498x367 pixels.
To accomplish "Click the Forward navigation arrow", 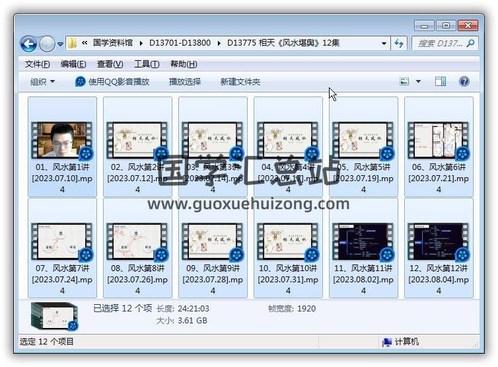I will tap(47, 44).
